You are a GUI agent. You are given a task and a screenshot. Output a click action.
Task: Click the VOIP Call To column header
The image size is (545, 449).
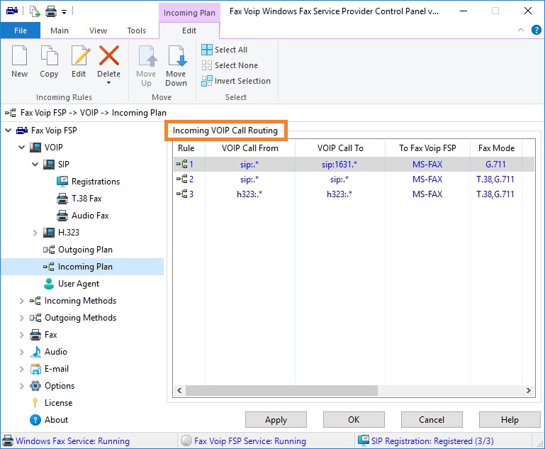pyautogui.click(x=340, y=148)
